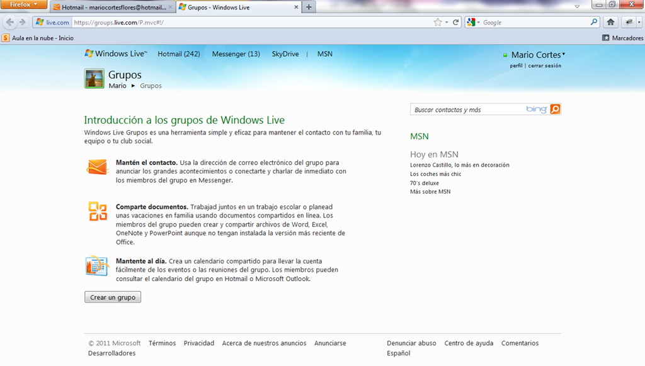Viewport: 645px width, 366px height.
Task: Reload the page with the refresh icon
Action: click(455, 23)
